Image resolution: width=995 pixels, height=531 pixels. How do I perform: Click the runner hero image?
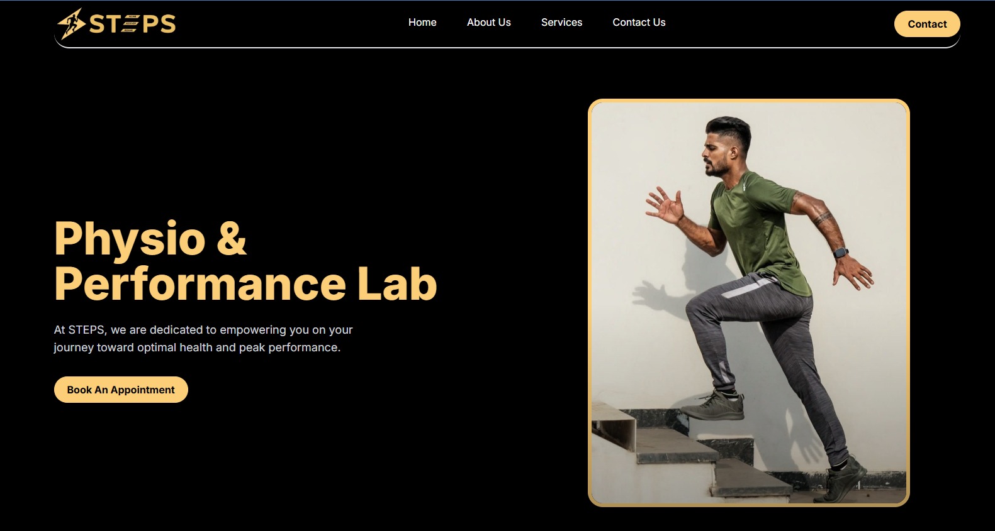pos(749,303)
